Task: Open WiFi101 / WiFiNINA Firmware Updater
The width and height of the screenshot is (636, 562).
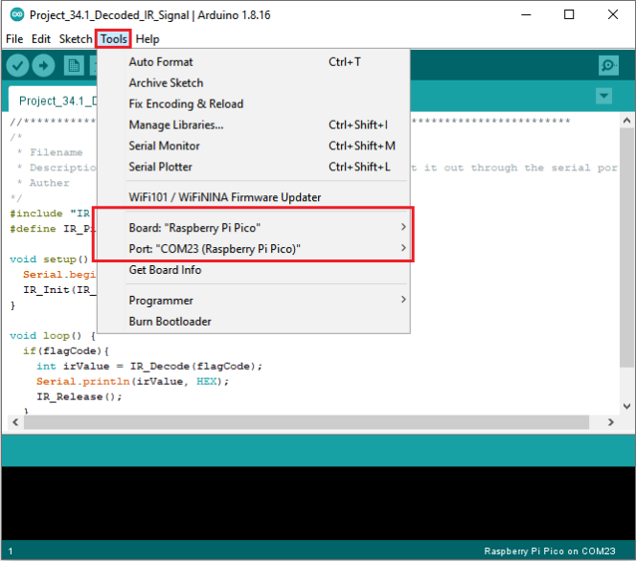Action: point(254,197)
